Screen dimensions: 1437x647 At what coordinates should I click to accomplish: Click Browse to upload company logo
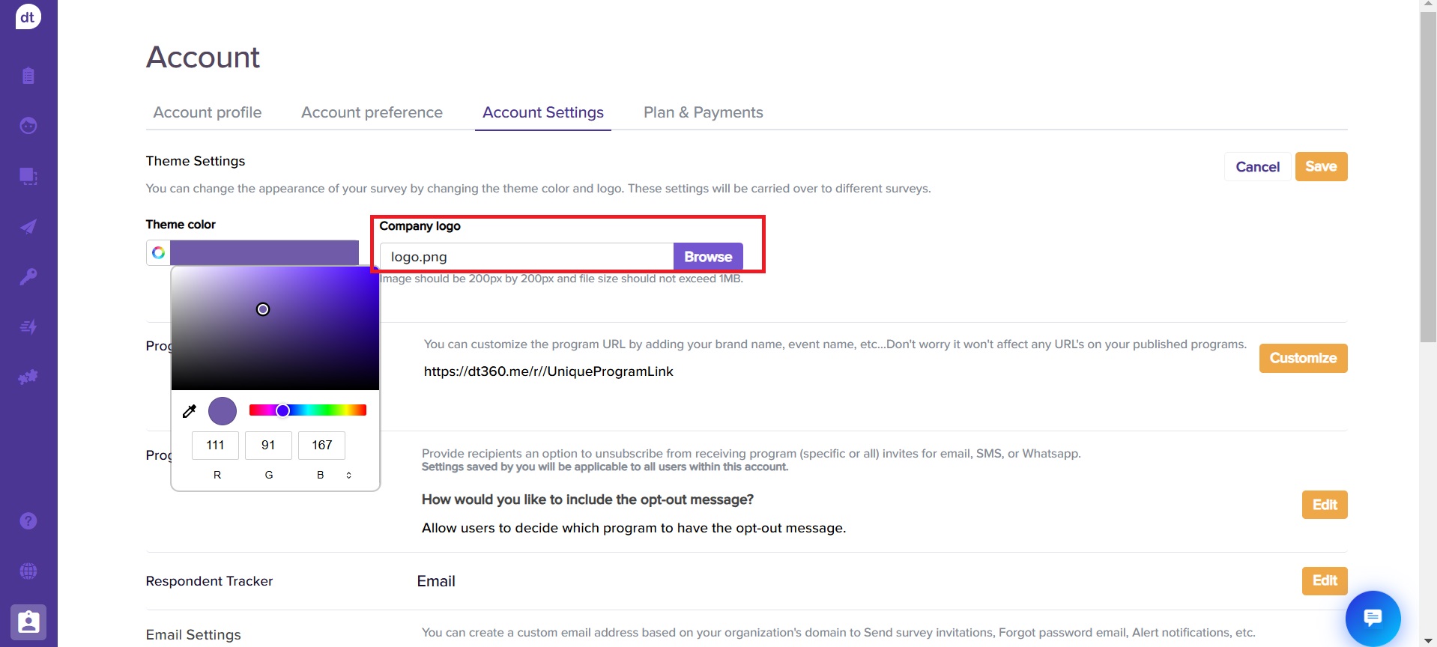pyautogui.click(x=707, y=257)
